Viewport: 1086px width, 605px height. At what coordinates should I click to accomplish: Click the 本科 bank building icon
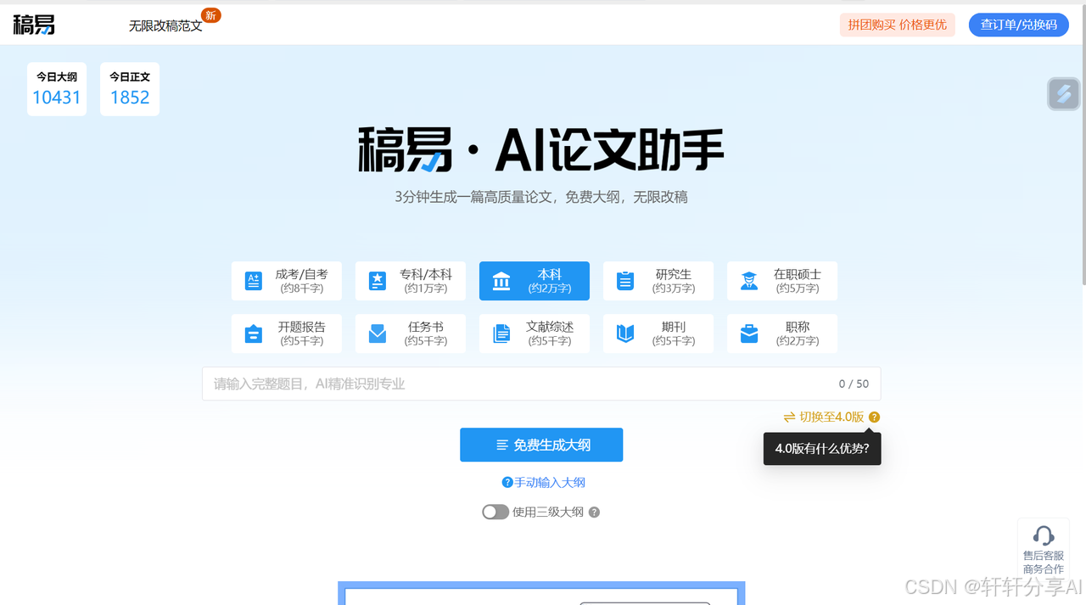501,282
